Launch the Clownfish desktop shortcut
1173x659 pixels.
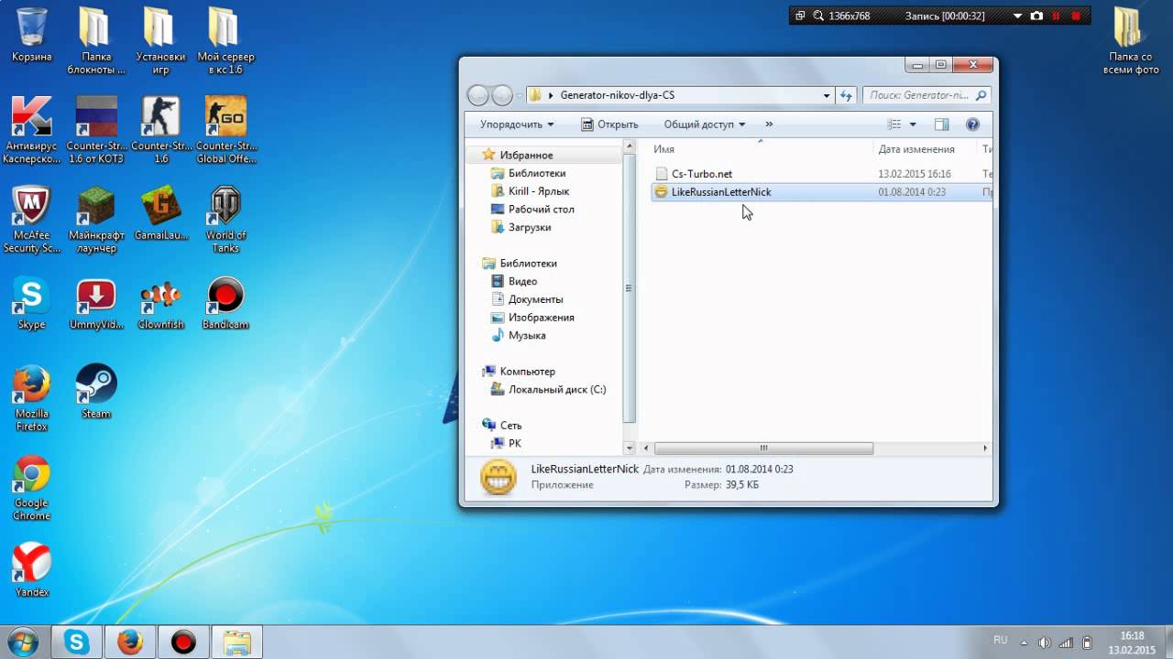tap(160, 303)
